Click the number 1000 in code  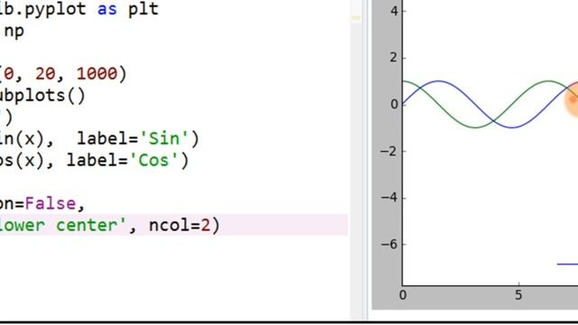point(97,74)
